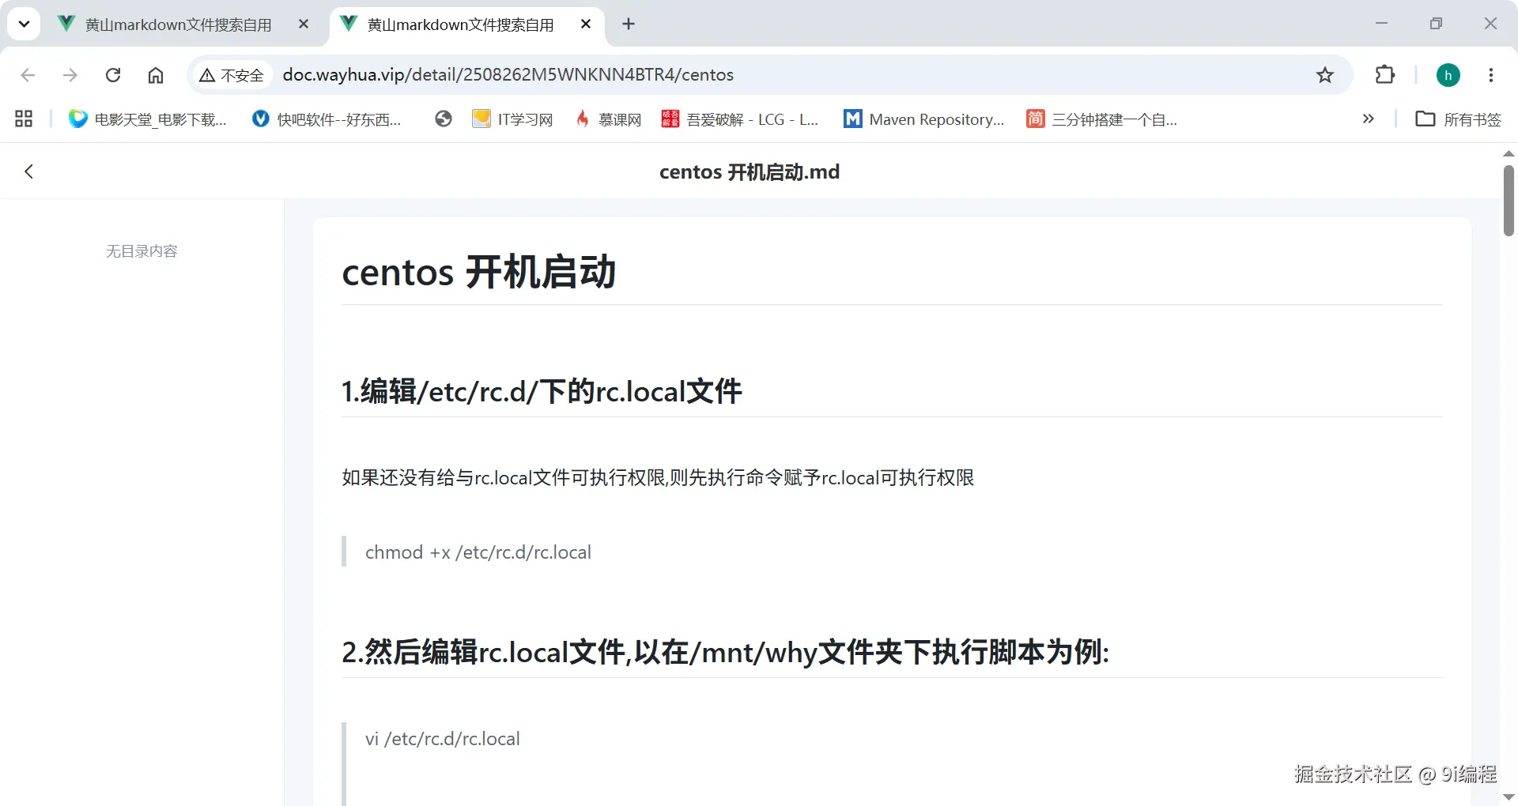This screenshot has height=806, width=1518.
Task: Click the 无目录内容 sidebar text
Action: click(142, 251)
